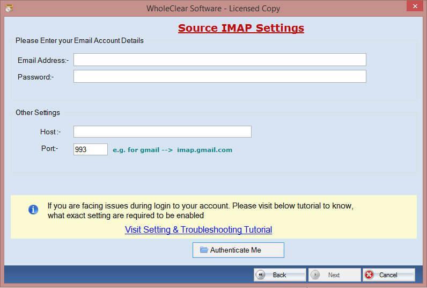The height and width of the screenshot is (288, 427).
Task: Click the Source IMAP Settings heading
Action: point(241,28)
